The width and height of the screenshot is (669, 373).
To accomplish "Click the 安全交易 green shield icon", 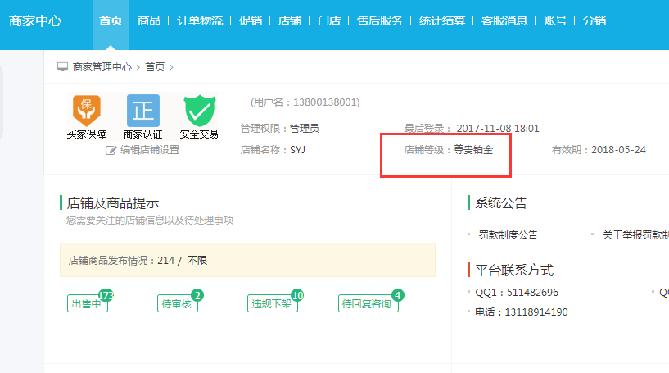I will point(199,109).
